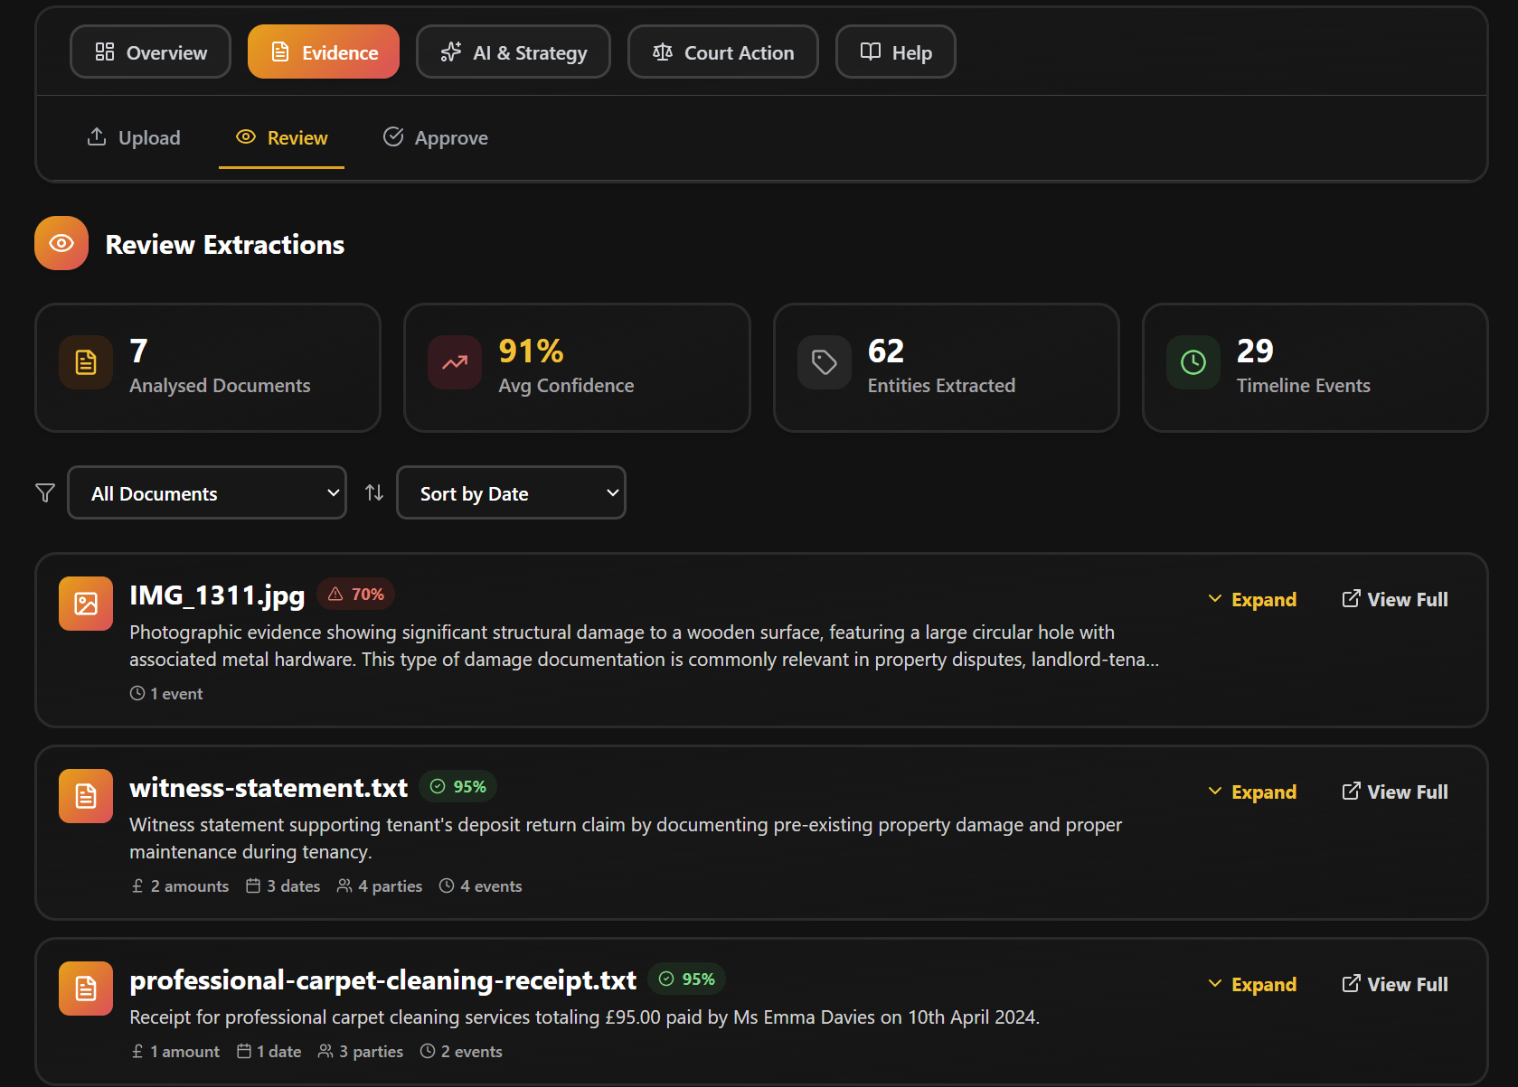1518x1087 pixels.
Task: Switch to the Overview tab
Action: click(x=150, y=52)
